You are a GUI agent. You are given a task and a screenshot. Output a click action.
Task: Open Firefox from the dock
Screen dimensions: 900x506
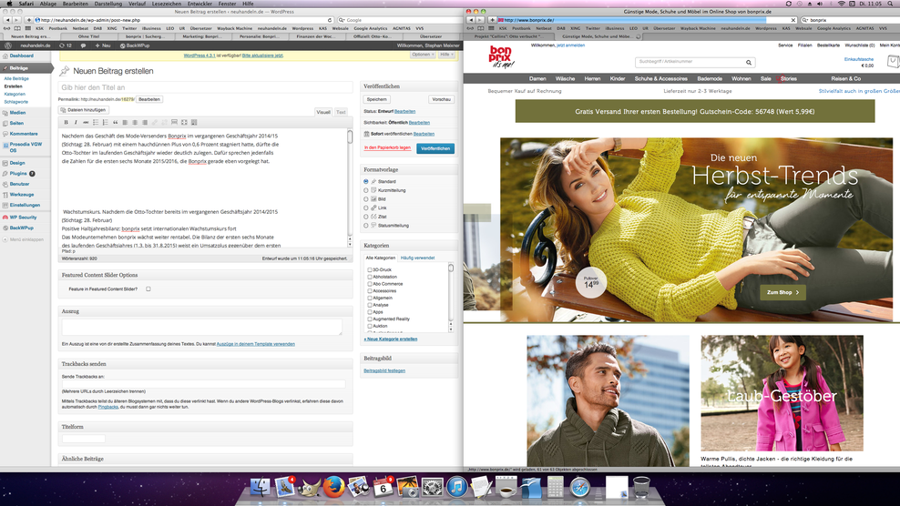333,487
